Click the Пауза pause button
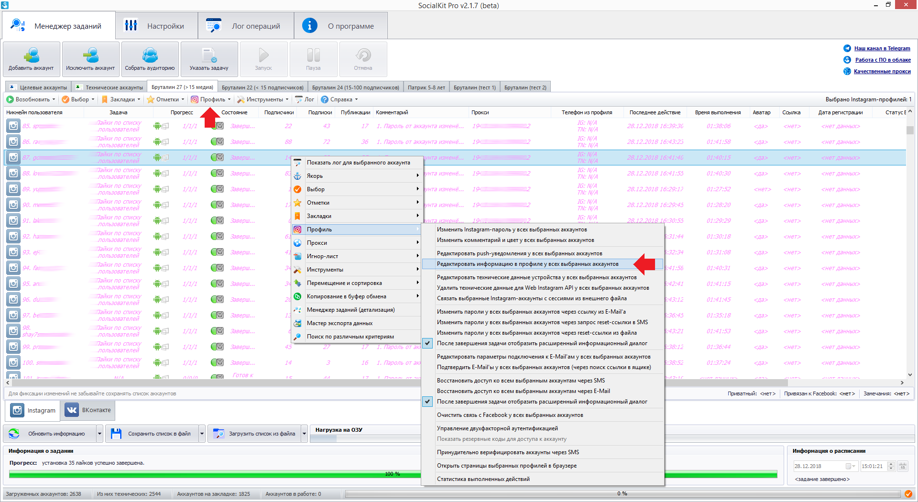 [x=313, y=59]
